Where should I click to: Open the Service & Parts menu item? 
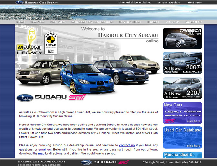click(x=130, y=22)
